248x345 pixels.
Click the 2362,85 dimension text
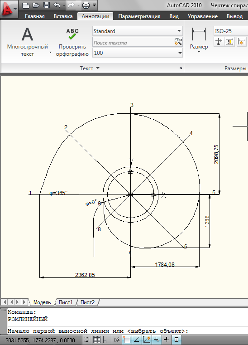(x=85, y=275)
